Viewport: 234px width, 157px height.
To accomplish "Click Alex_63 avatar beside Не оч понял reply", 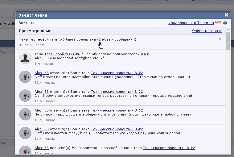I will [x=25, y=114].
